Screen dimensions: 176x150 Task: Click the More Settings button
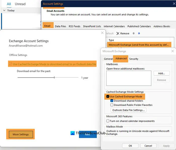[21, 134]
